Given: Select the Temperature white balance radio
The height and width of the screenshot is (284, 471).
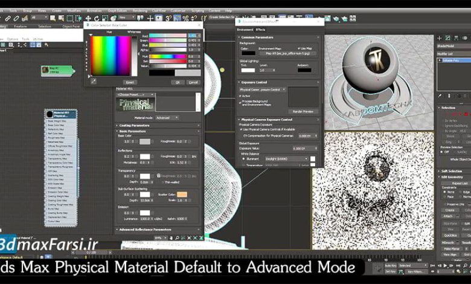Looking at the screenshot, I should [243, 165].
